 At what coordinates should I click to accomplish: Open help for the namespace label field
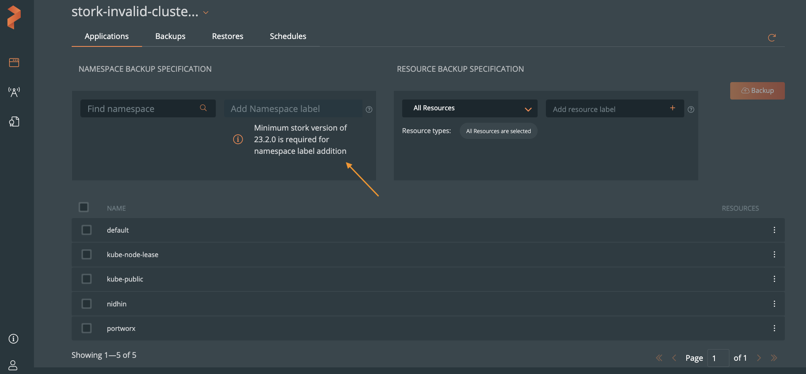click(x=369, y=109)
